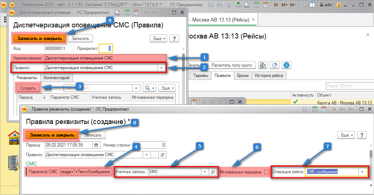This screenshot has width=374, height=195.
Task: Click the blue info icon near Расчитать полу круги
Action: [286, 65]
